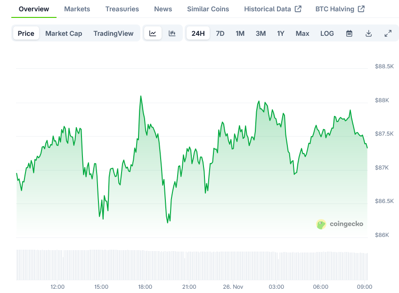The image size is (399, 293).
Task: Click the volume bars below the chart
Action: [x=188, y=265]
